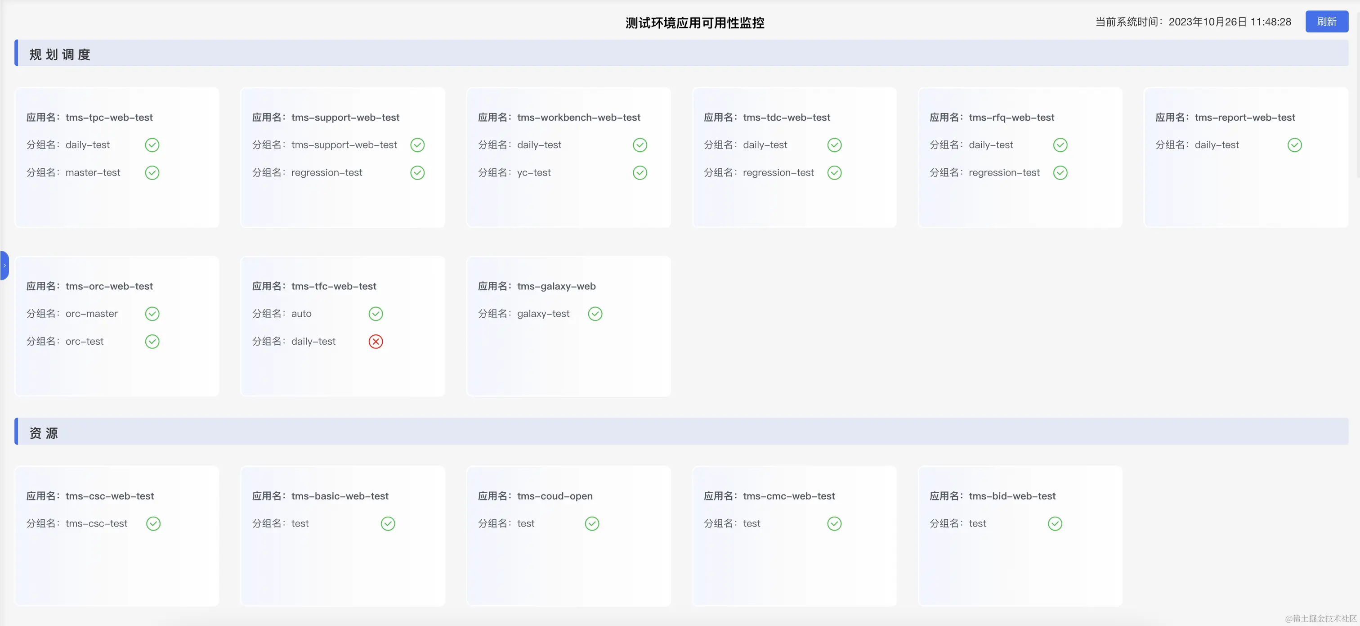Screen dimensions: 1360x626
Task: Click green check beside yc-test group
Action: coord(640,173)
